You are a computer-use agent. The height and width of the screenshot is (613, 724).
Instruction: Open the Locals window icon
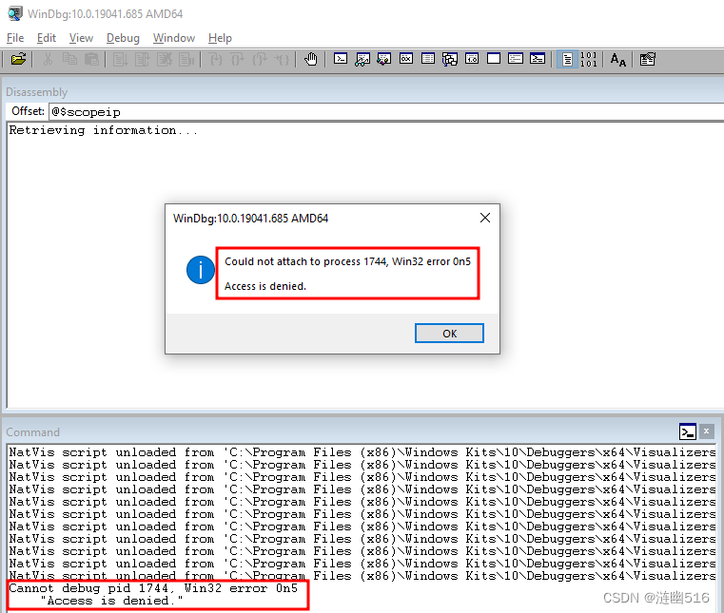click(384, 59)
